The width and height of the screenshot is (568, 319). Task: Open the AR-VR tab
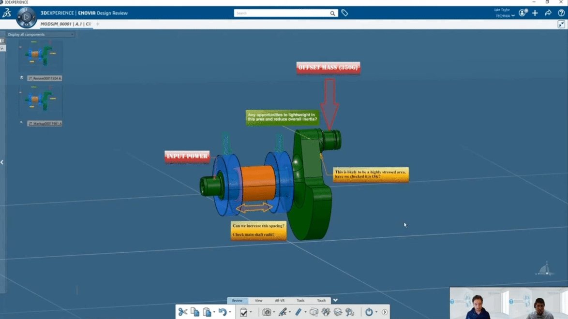click(x=280, y=301)
